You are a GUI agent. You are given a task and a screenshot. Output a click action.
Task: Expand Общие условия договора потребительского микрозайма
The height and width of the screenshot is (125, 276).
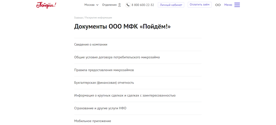click(138, 57)
